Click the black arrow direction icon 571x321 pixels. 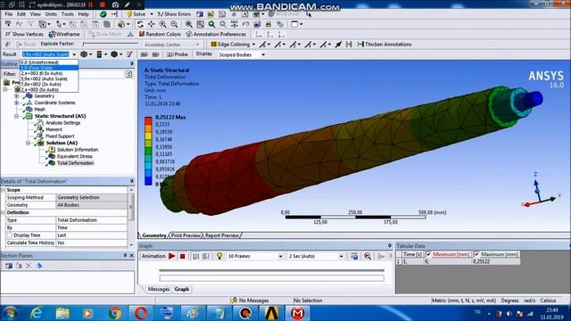tap(338, 45)
